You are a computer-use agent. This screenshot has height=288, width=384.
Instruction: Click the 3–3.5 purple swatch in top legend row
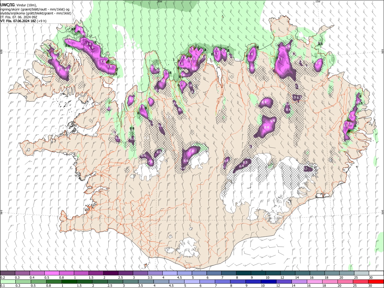[x=140, y=273]
